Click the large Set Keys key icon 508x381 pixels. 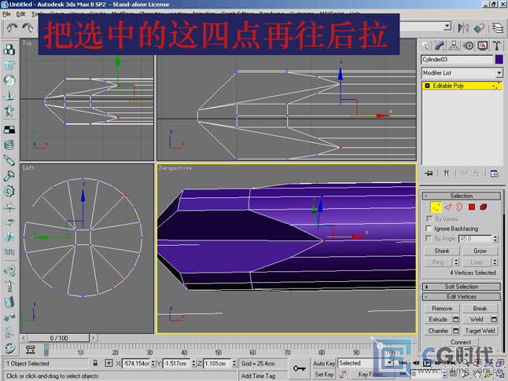click(x=299, y=368)
